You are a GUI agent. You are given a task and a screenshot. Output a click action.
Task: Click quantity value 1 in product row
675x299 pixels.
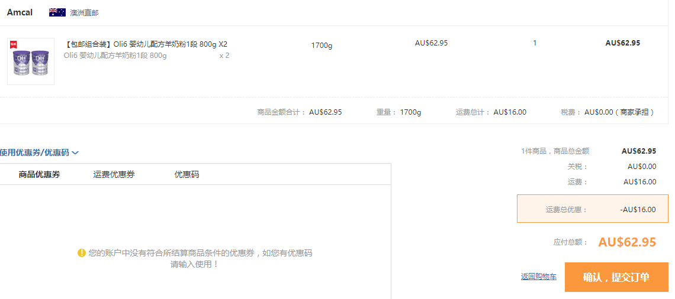535,43
